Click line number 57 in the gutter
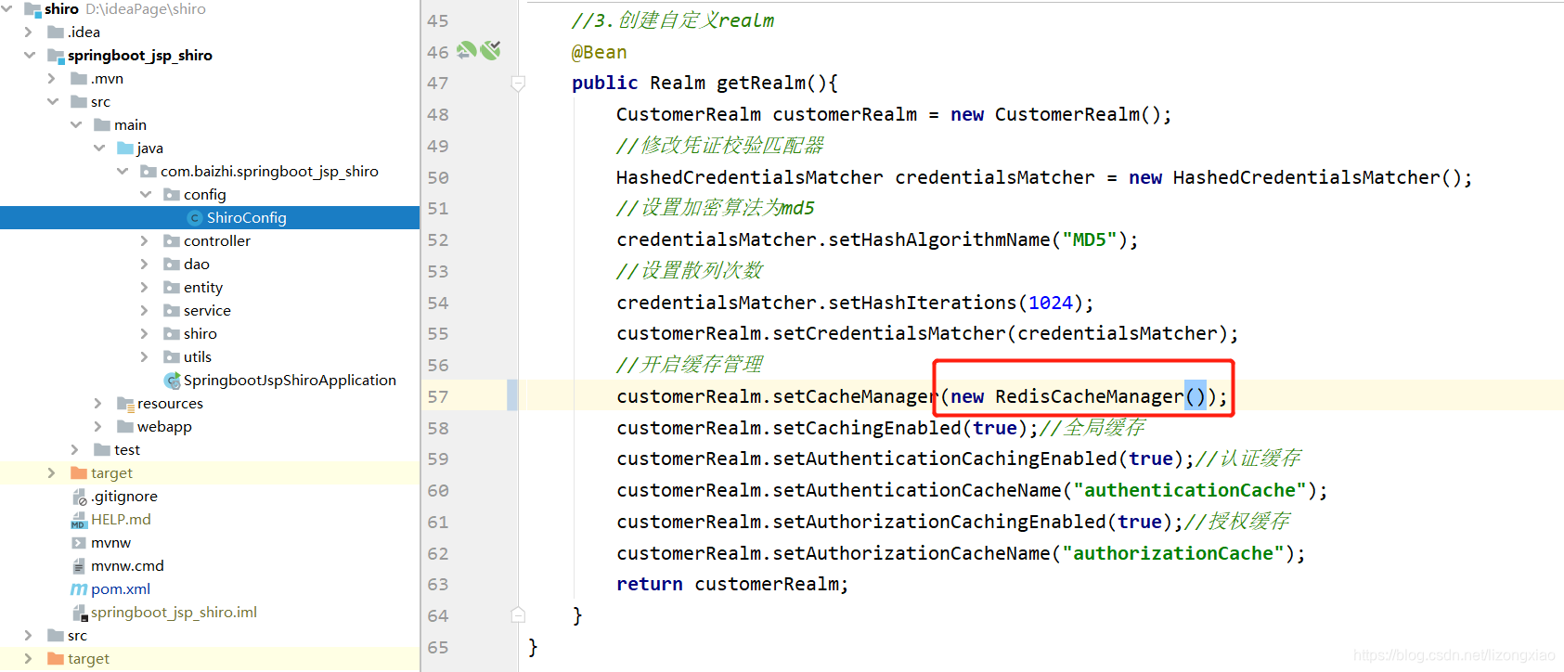 coord(438,397)
